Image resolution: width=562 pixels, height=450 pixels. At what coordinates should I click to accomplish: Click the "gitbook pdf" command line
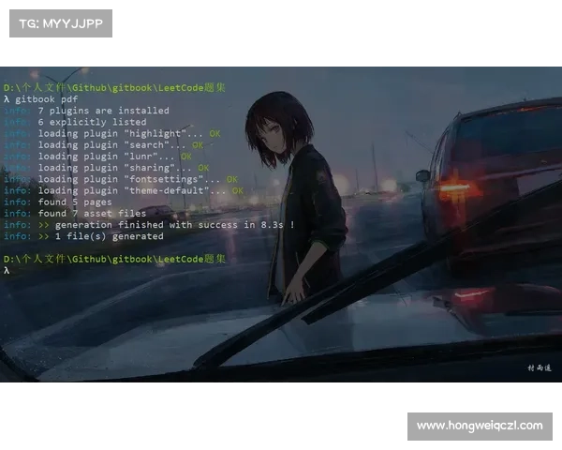[x=40, y=99]
